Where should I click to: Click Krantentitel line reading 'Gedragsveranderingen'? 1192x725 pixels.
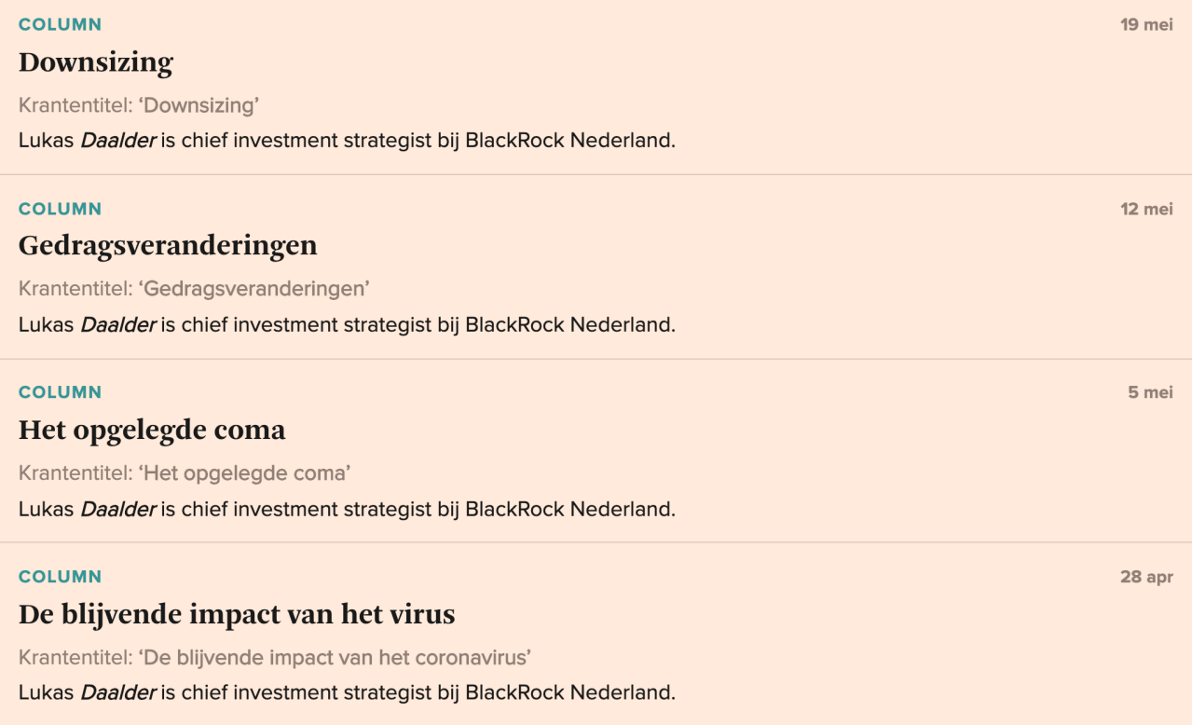tap(194, 289)
